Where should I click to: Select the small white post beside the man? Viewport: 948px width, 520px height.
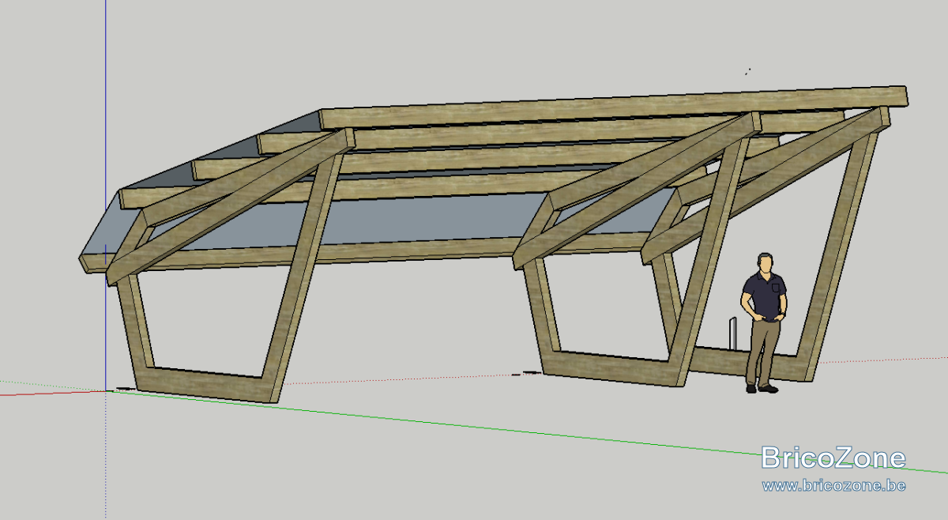click(x=734, y=335)
